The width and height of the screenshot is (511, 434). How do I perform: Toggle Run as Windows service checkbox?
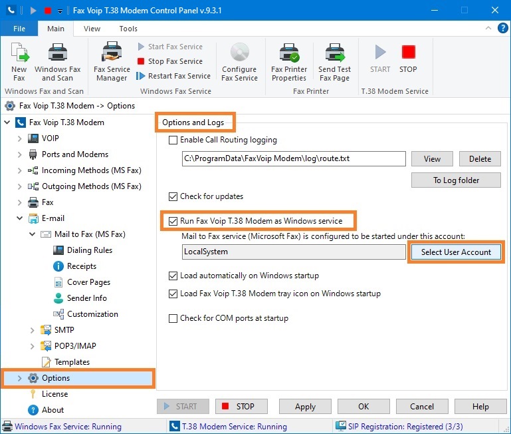173,221
